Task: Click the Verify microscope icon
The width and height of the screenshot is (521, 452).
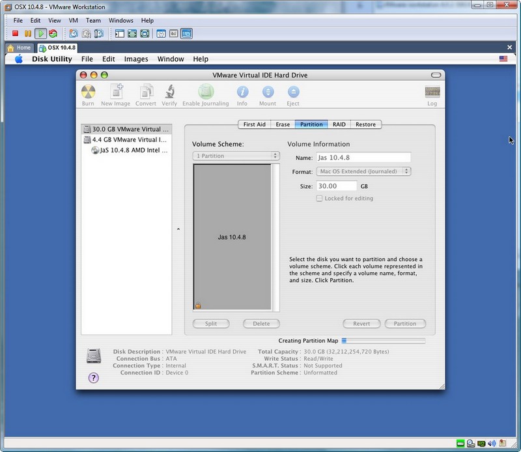Action: coord(169,95)
